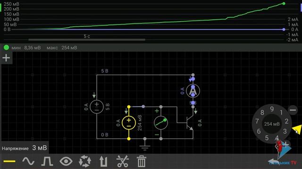
Task: Select the ammeter component
Action: [193, 91]
